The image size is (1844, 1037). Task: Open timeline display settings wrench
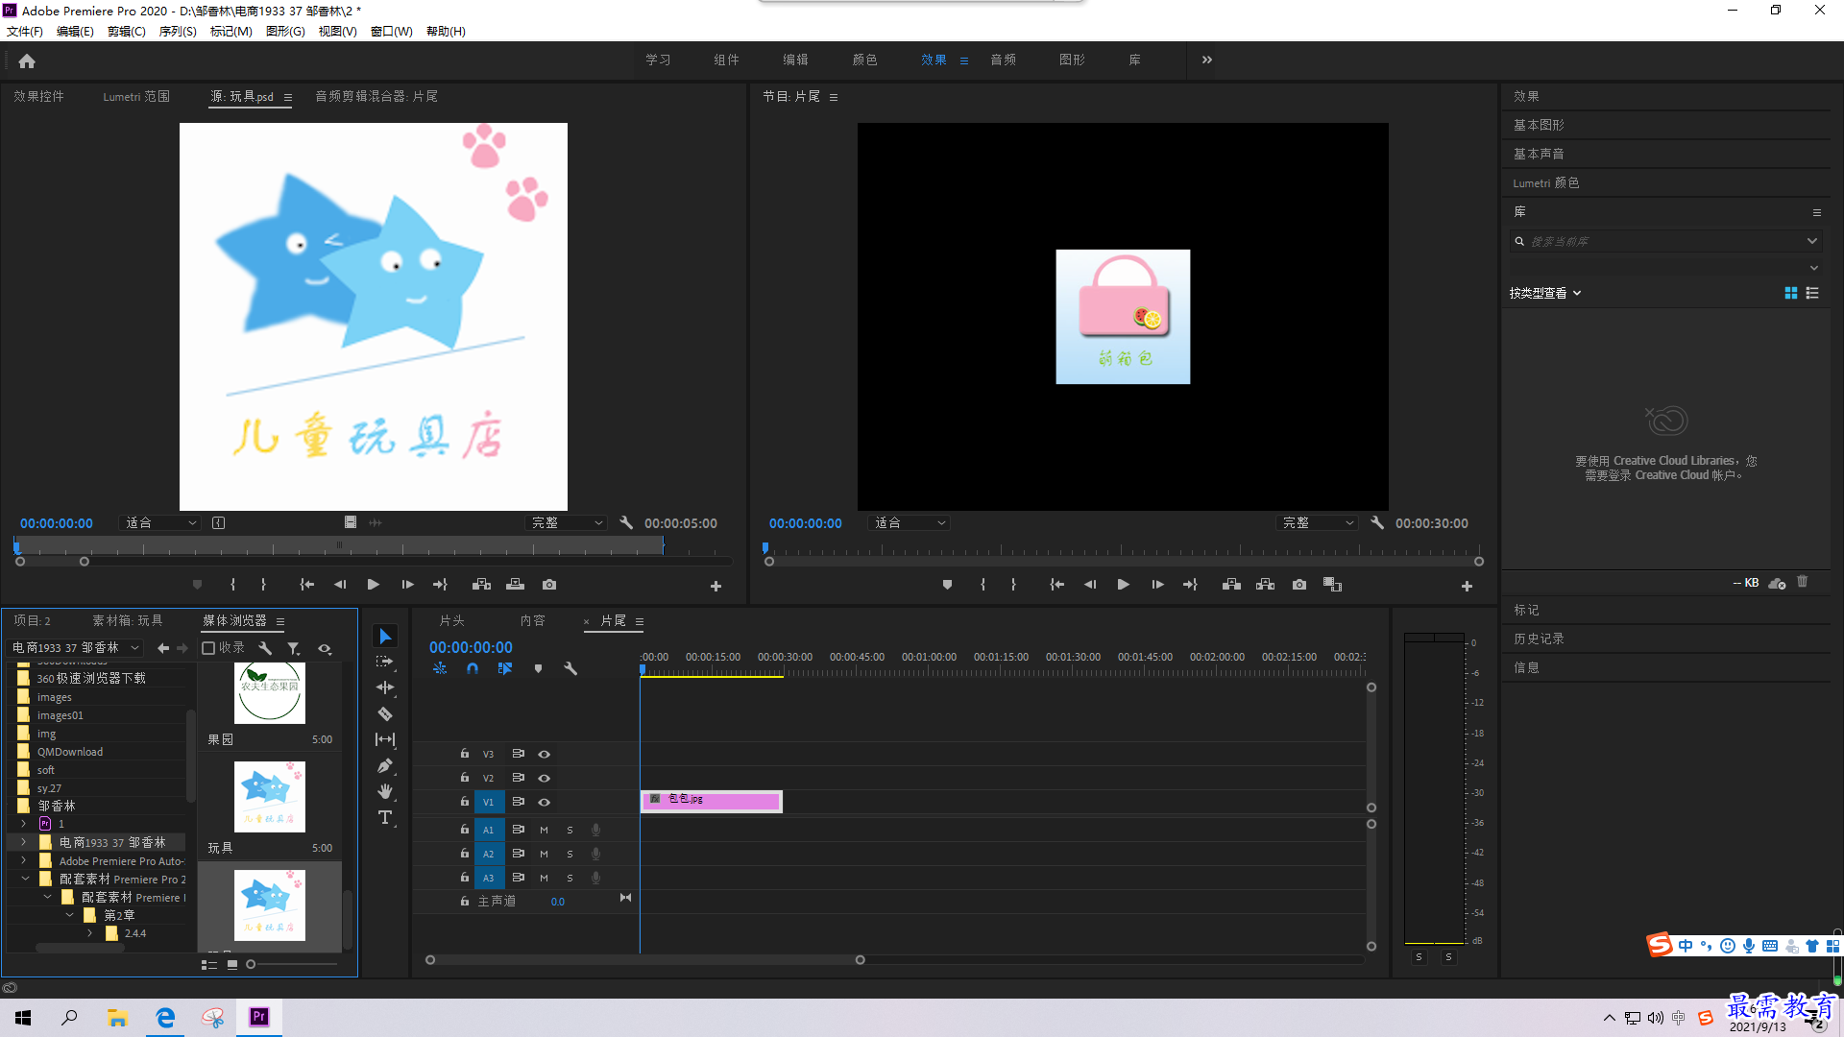[570, 668]
